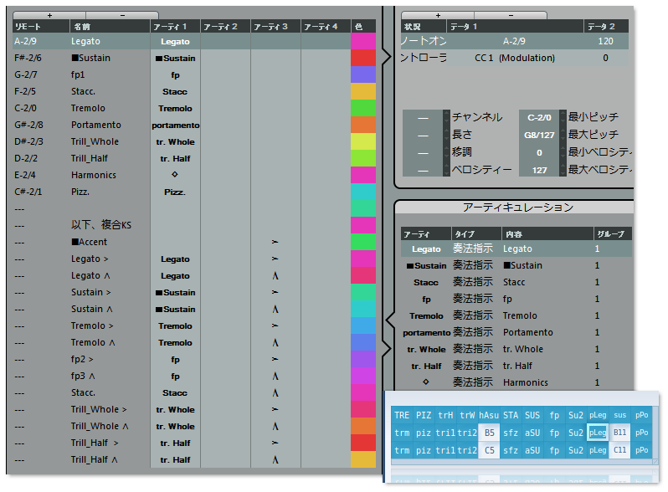668x492 pixels.
Task: Open the orange swatch of the G#-2/8 Portamento row
Action: click(x=363, y=125)
